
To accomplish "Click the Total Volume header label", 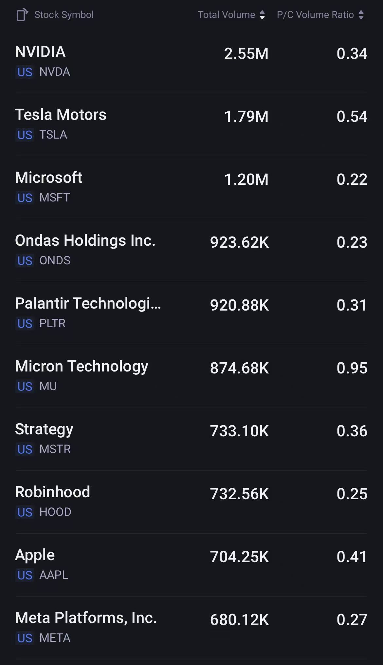I will 226,15.
